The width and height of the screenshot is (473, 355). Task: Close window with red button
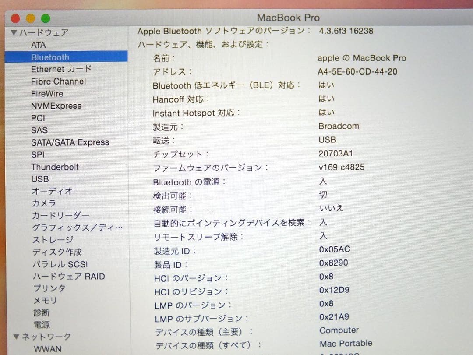[15, 18]
